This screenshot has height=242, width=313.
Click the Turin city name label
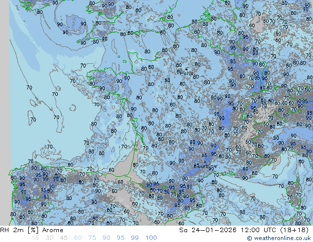203,166
